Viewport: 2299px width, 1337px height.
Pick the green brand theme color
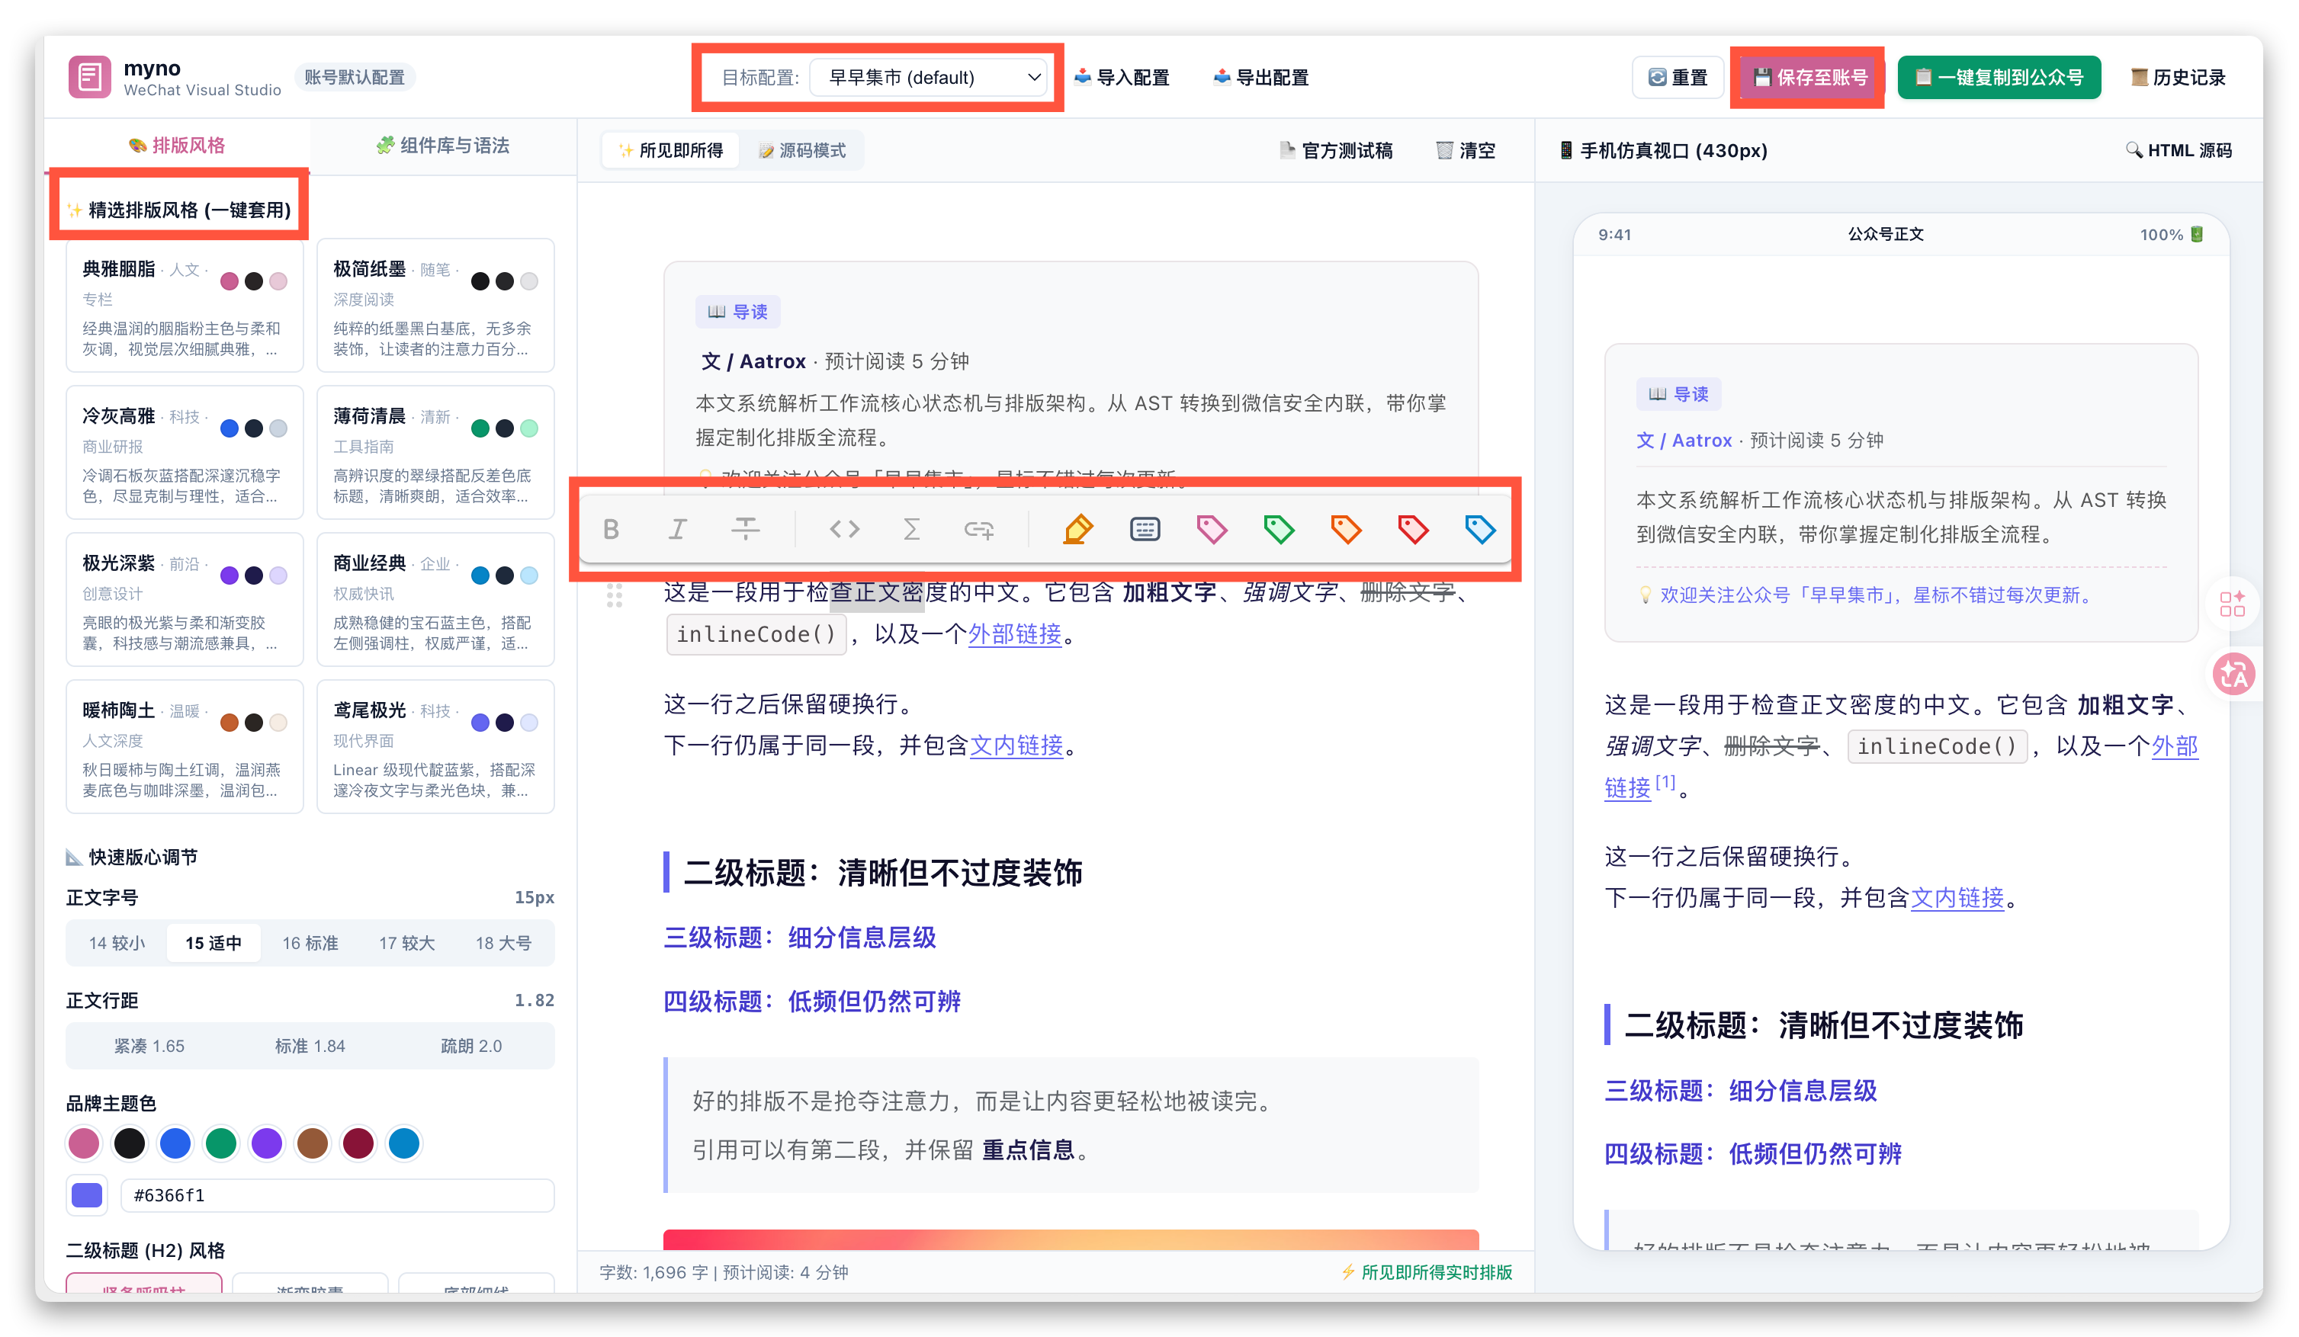tap(221, 1143)
